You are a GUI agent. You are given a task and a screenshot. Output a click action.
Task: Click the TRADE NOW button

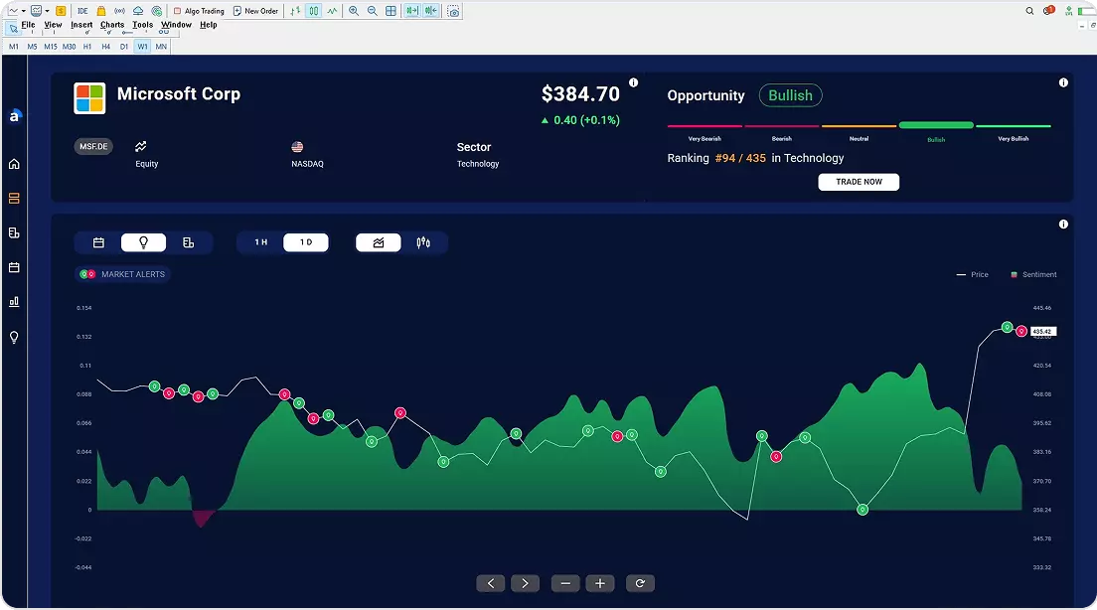(859, 182)
